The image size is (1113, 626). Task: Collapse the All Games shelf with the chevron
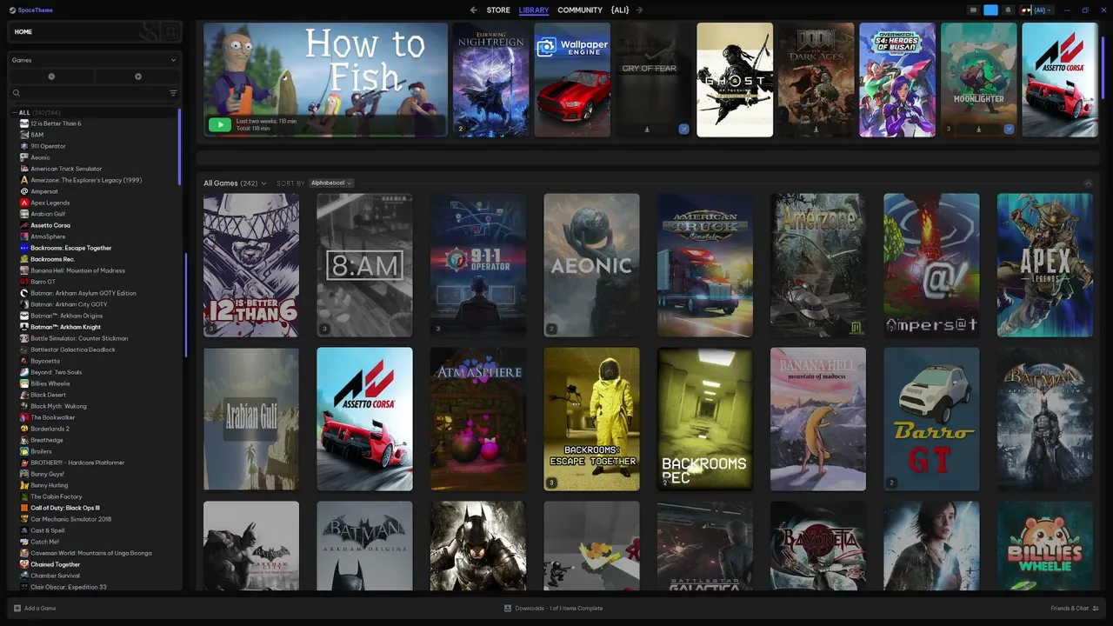(1088, 183)
